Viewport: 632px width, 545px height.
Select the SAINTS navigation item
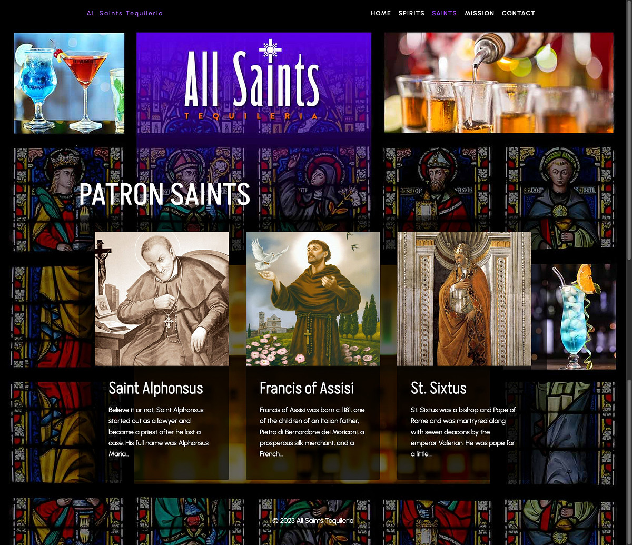[x=445, y=13]
